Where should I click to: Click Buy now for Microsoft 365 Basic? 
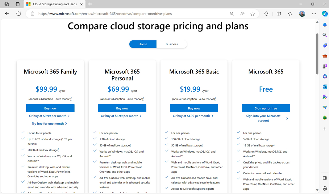194,108
